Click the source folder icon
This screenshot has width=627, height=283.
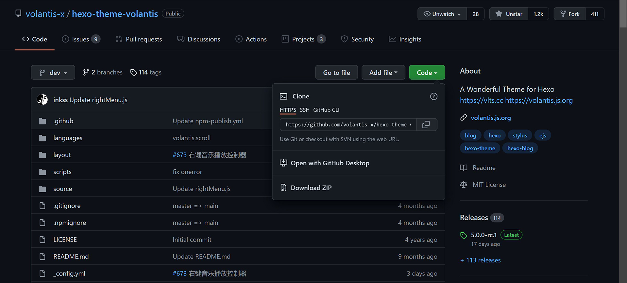42,189
